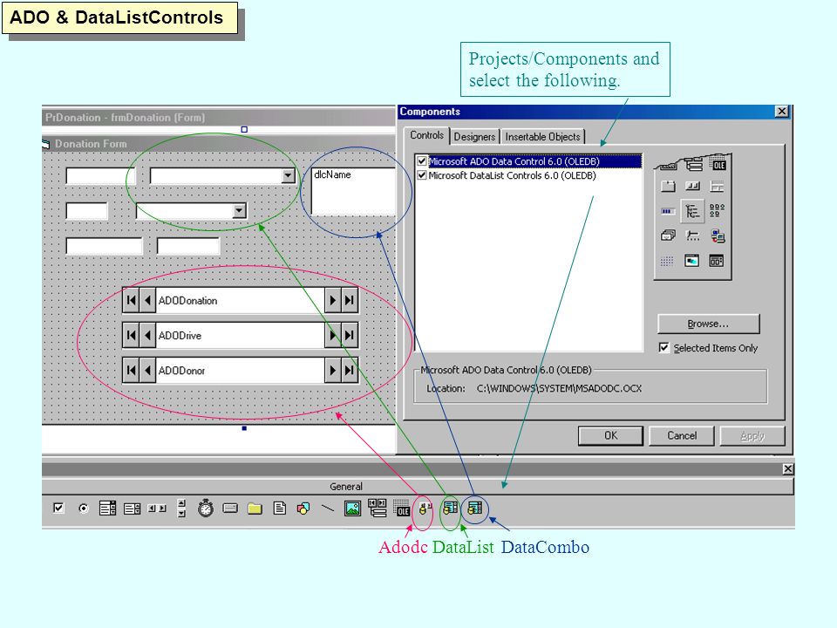
Task: Select the Timer stopwatch control in the toolbox
Action: click(x=206, y=508)
